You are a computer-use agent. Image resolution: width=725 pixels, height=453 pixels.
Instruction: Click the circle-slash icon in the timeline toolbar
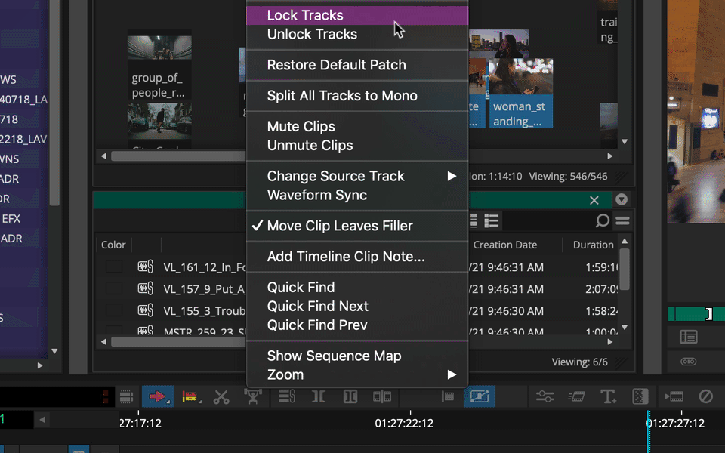(x=705, y=396)
